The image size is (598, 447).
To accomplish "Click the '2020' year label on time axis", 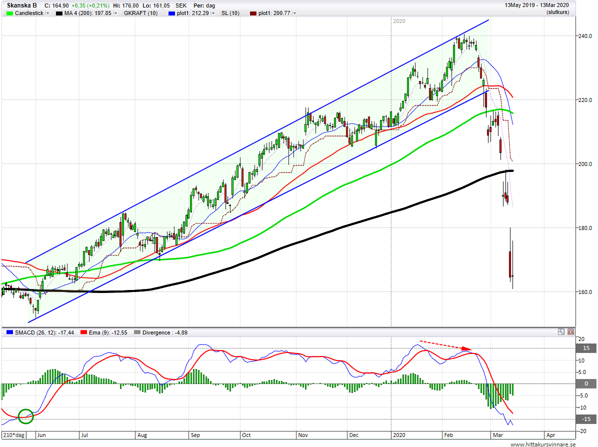I will (399, 435).
